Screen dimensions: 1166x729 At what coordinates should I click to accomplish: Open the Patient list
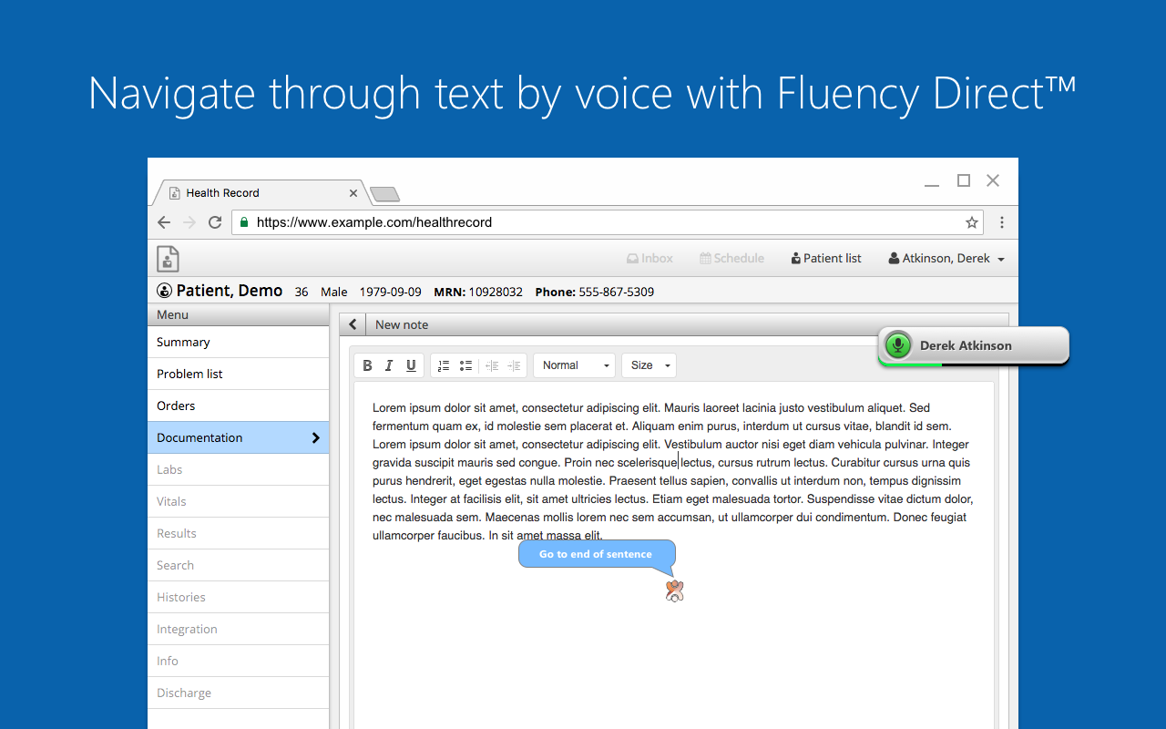(825, 258)
